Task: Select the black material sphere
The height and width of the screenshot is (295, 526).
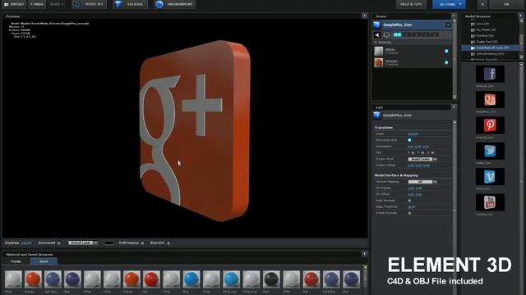Action: [x=271, y=279]
